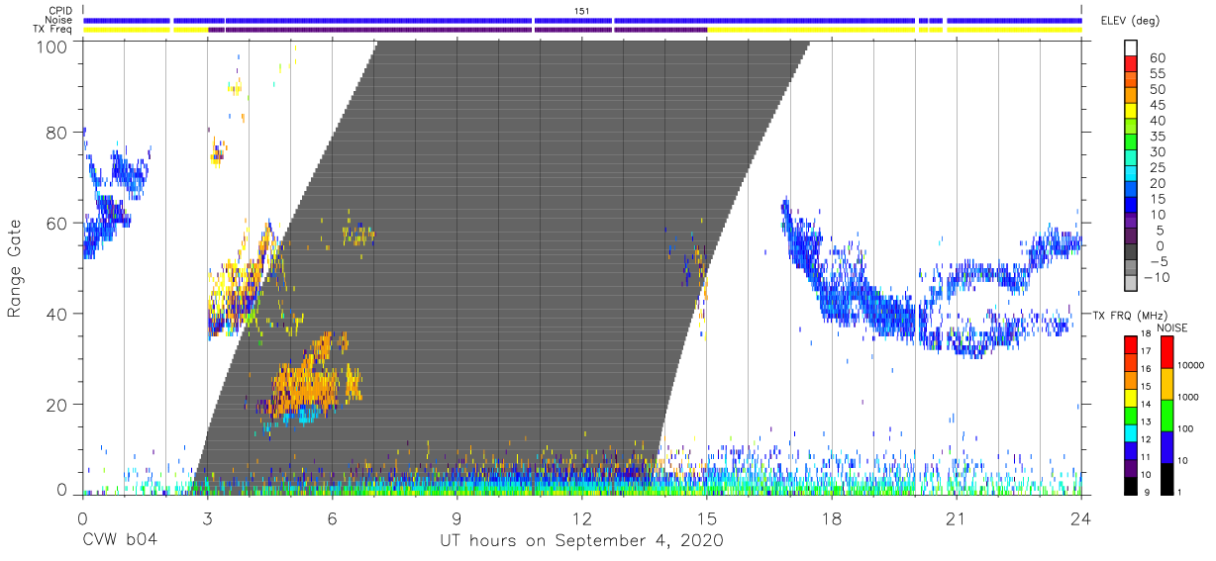Viewport: 1216px width, 561px height.
Task: Click UT hour axis tick label 18
Action: [832, 518]
